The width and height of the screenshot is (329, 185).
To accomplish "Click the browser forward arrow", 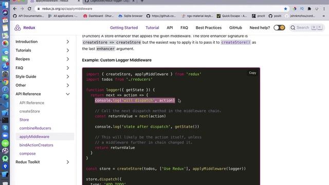I will click(22, 9).
